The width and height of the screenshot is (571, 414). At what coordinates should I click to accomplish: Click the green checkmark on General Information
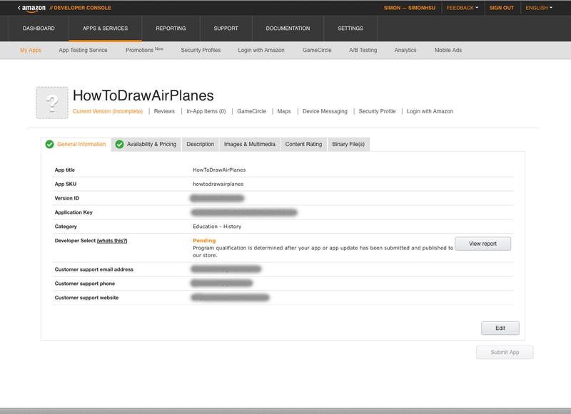[x=49, y=145]
